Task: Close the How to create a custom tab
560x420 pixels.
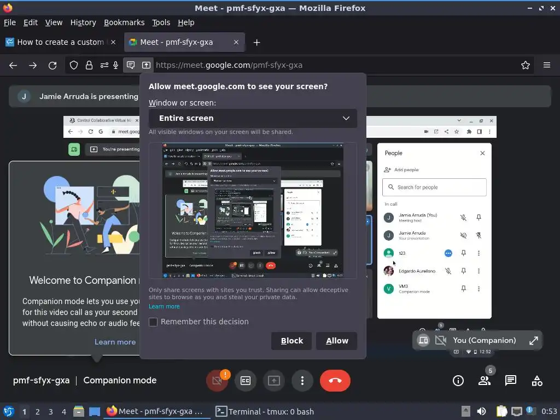Action: pos(113,42)
